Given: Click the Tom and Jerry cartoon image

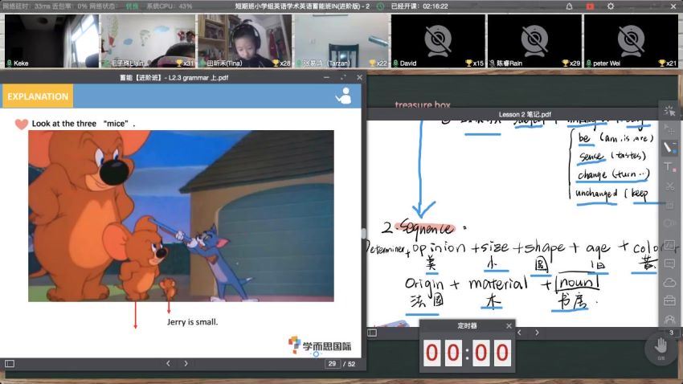Looking at the screenshot, I should (x=182, y=216).
